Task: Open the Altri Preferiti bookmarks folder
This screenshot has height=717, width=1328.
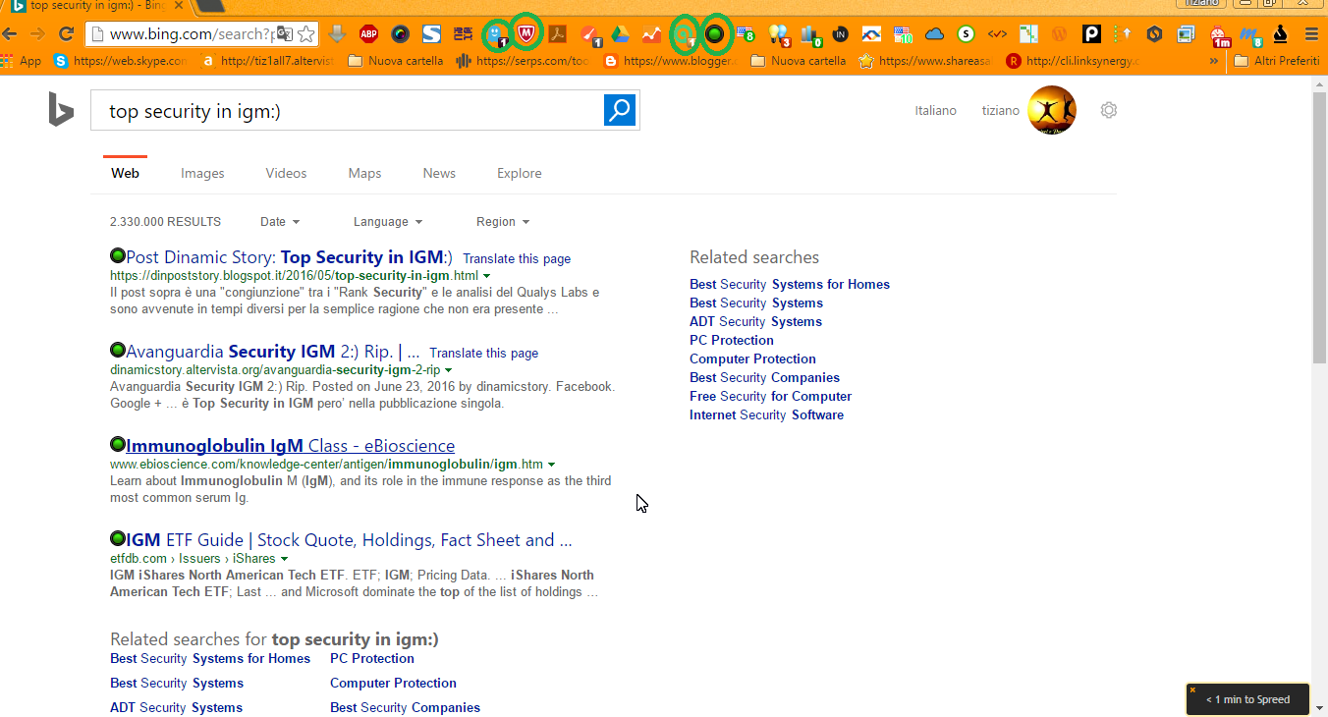Action: click(1276, 61)
